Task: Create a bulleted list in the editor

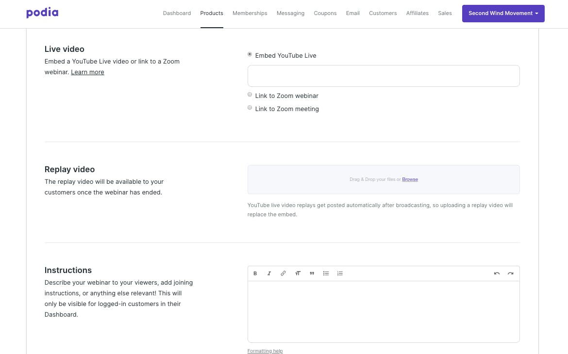Action: click(x=326, y=274)
